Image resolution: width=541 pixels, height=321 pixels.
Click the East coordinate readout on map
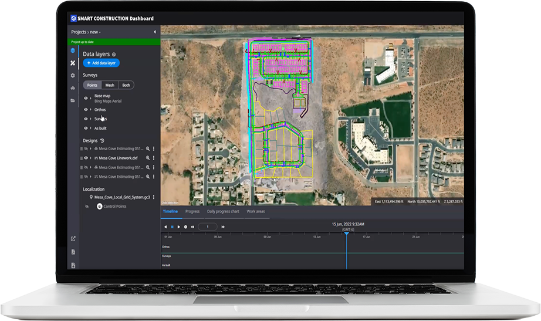tap(389, 201)
